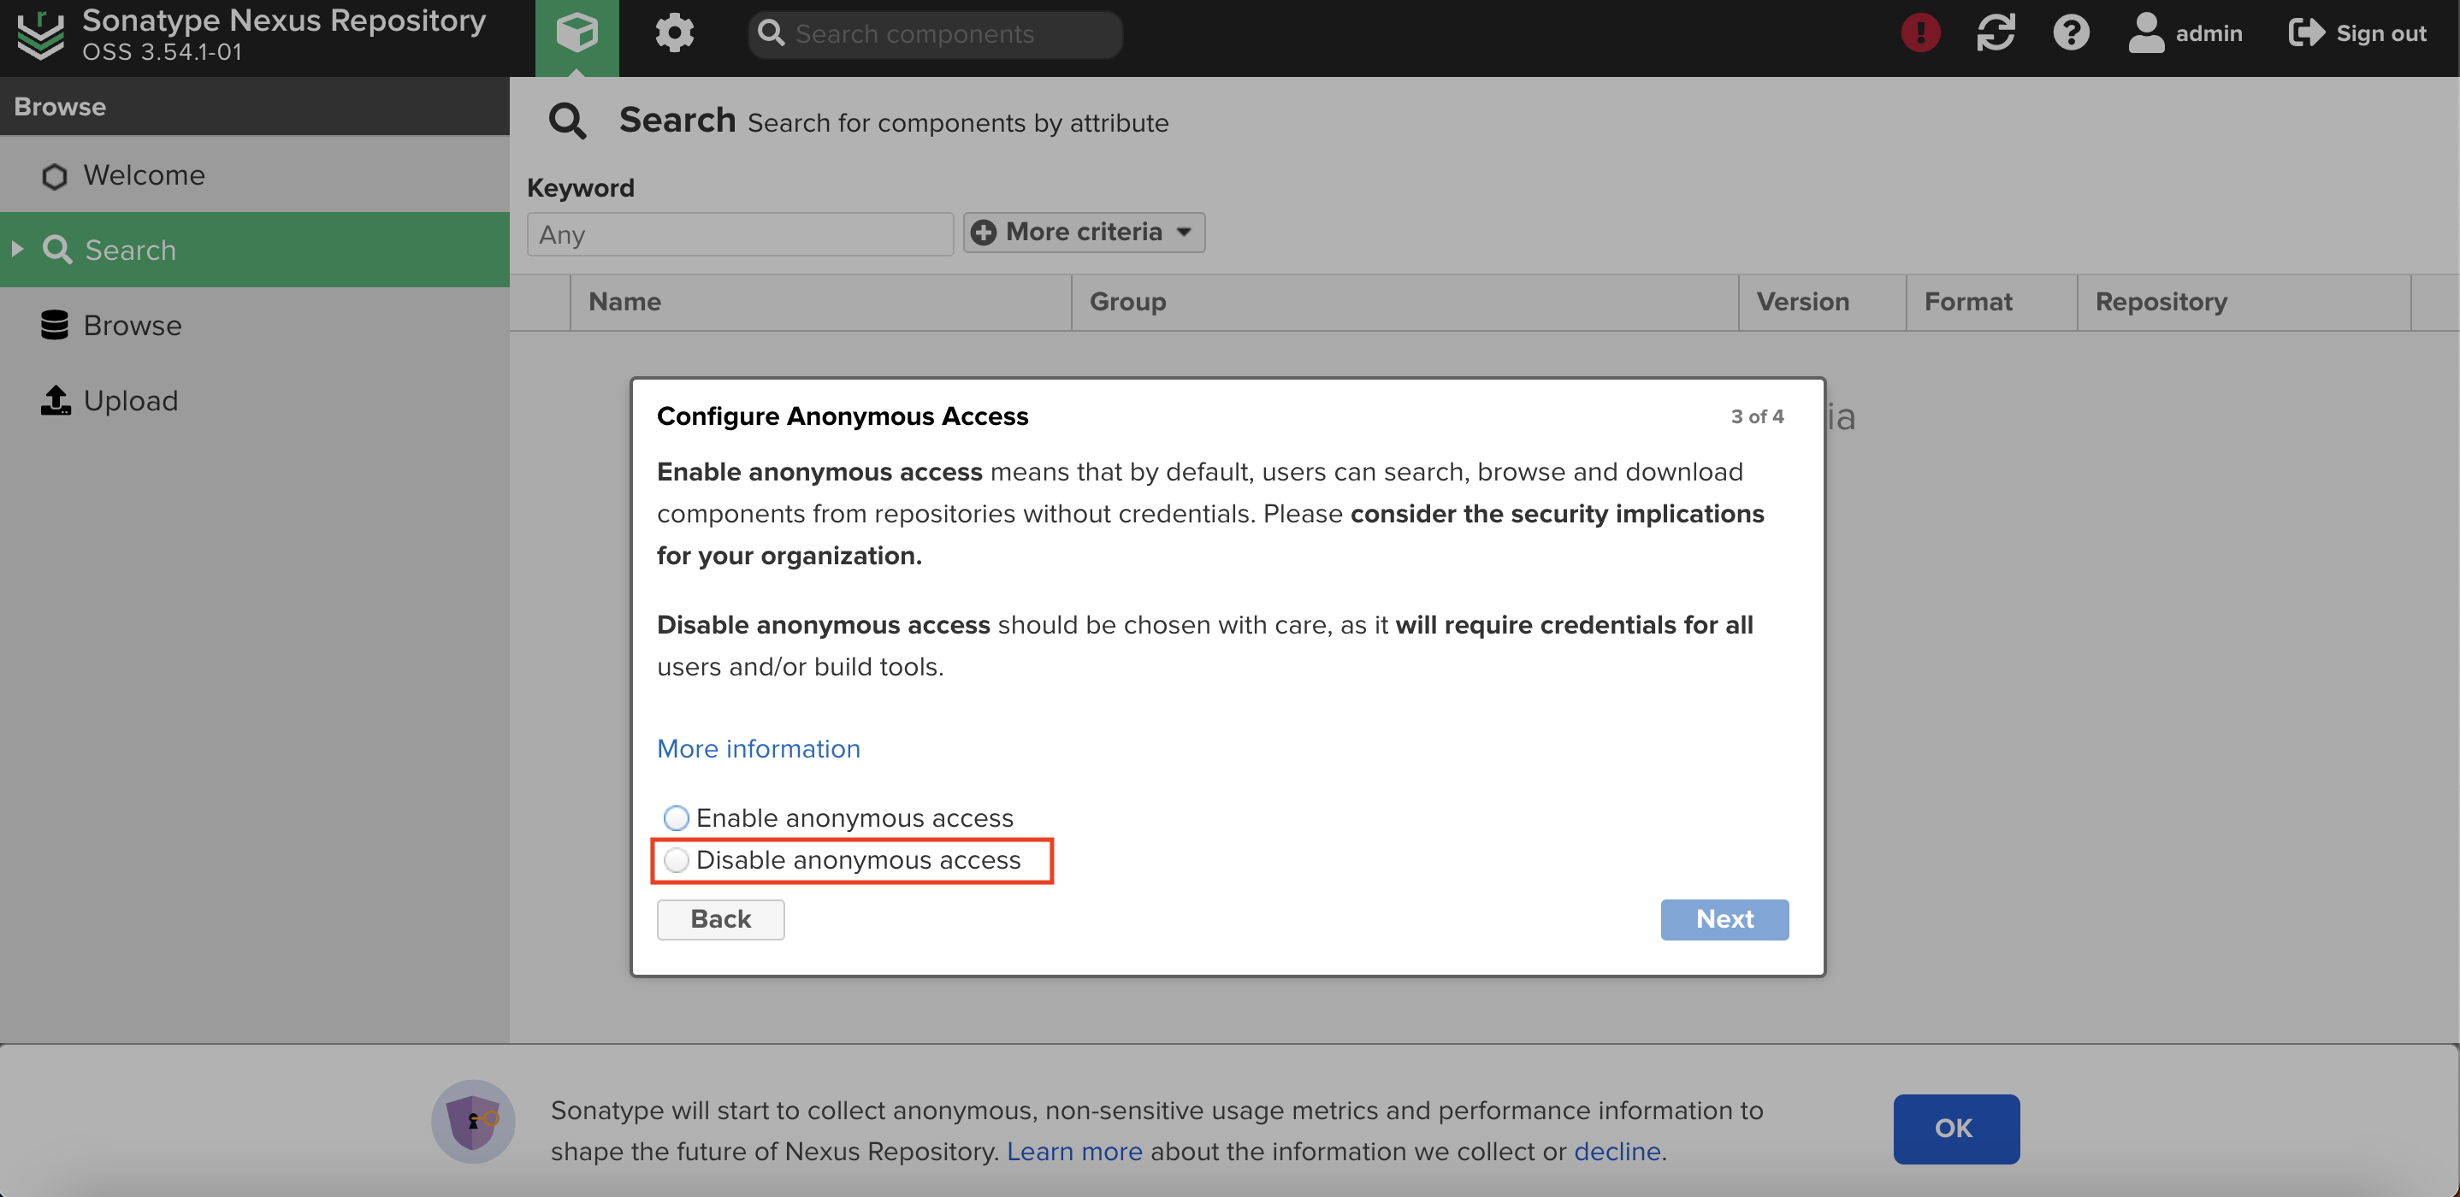Select Search in the sidebar menu
Viewport: 2460px width, 1197px height.
coord(255,249)
